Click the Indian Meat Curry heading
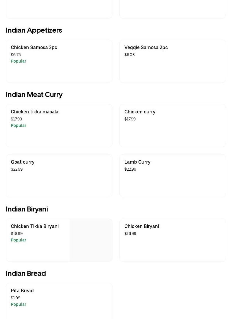The width and height of the screenshot is (236, 319). click(x=34, y=95)
